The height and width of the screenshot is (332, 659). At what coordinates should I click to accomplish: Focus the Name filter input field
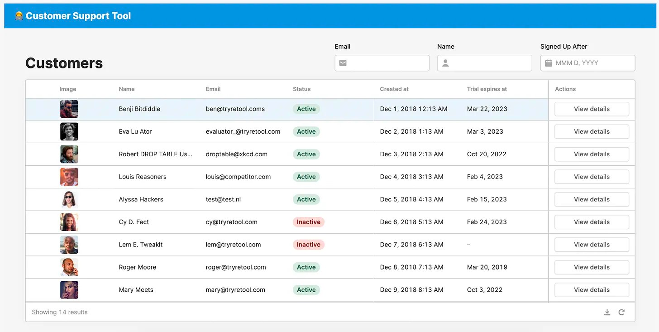(484, 63)
